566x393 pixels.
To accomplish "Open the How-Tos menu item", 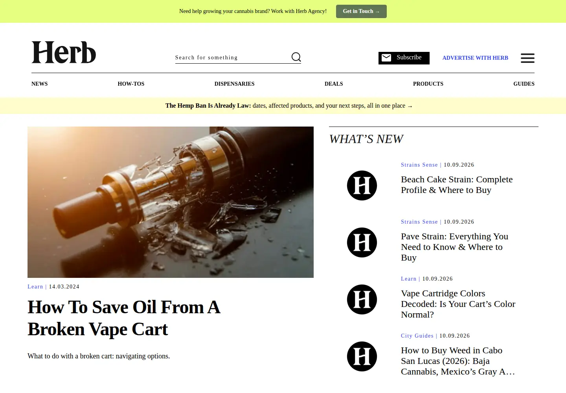I will pyautogui.click(x=131, y=84).
